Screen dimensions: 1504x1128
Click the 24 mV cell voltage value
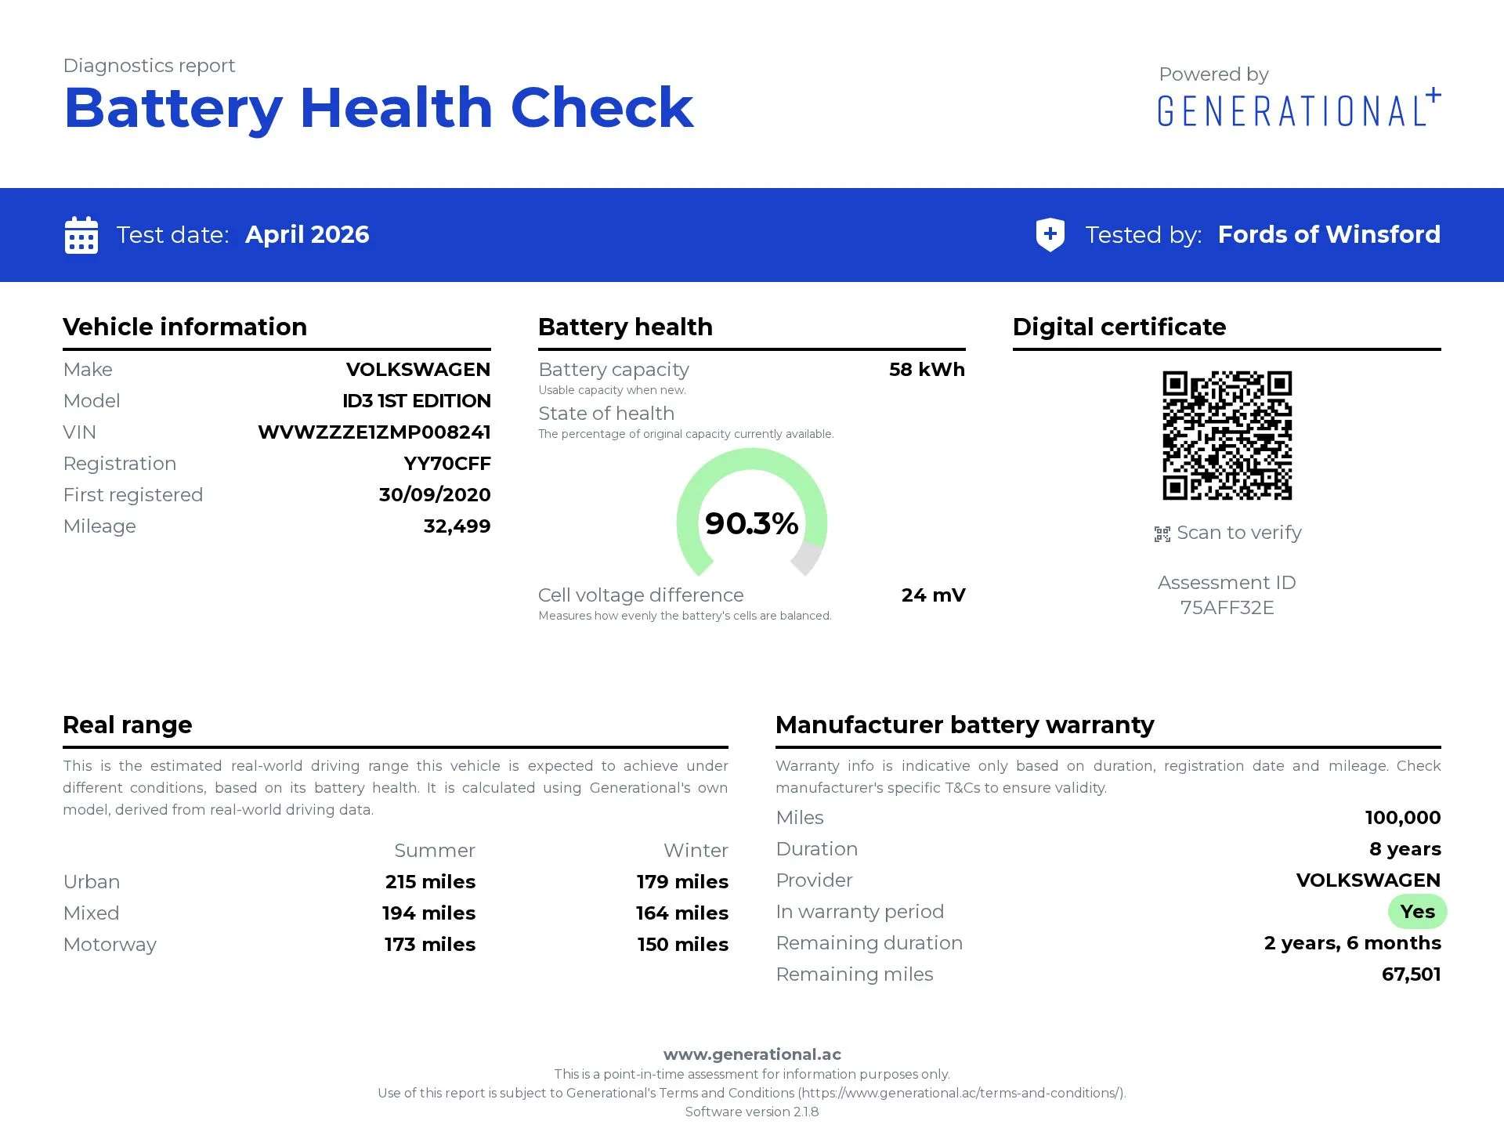point(933,595)
